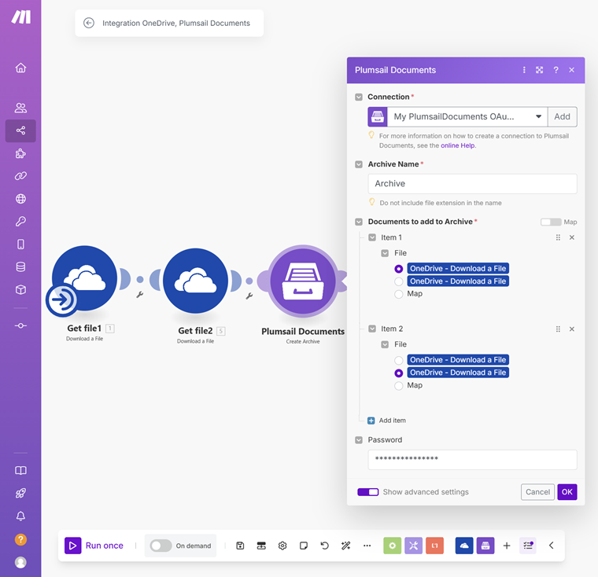This screenshot has height=577, width=598.
Task: Go back using the arrow beside scenario title
Action: pyautogui.click(x=89, y=24)
